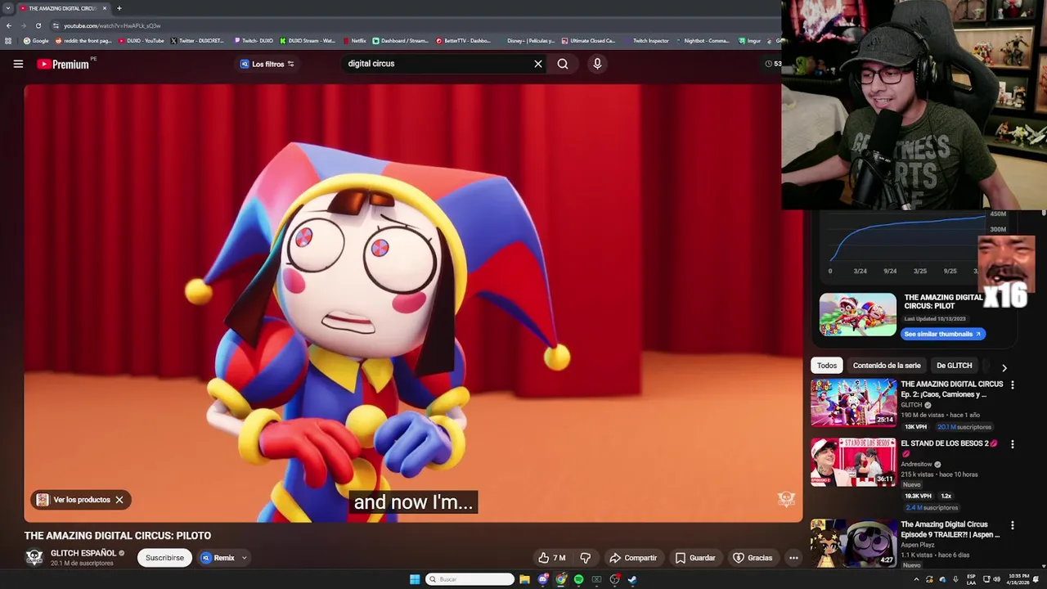Open GLITCH ESPAÑOL channel avatar
The image size is (1047, 589).
coord(34,558)
